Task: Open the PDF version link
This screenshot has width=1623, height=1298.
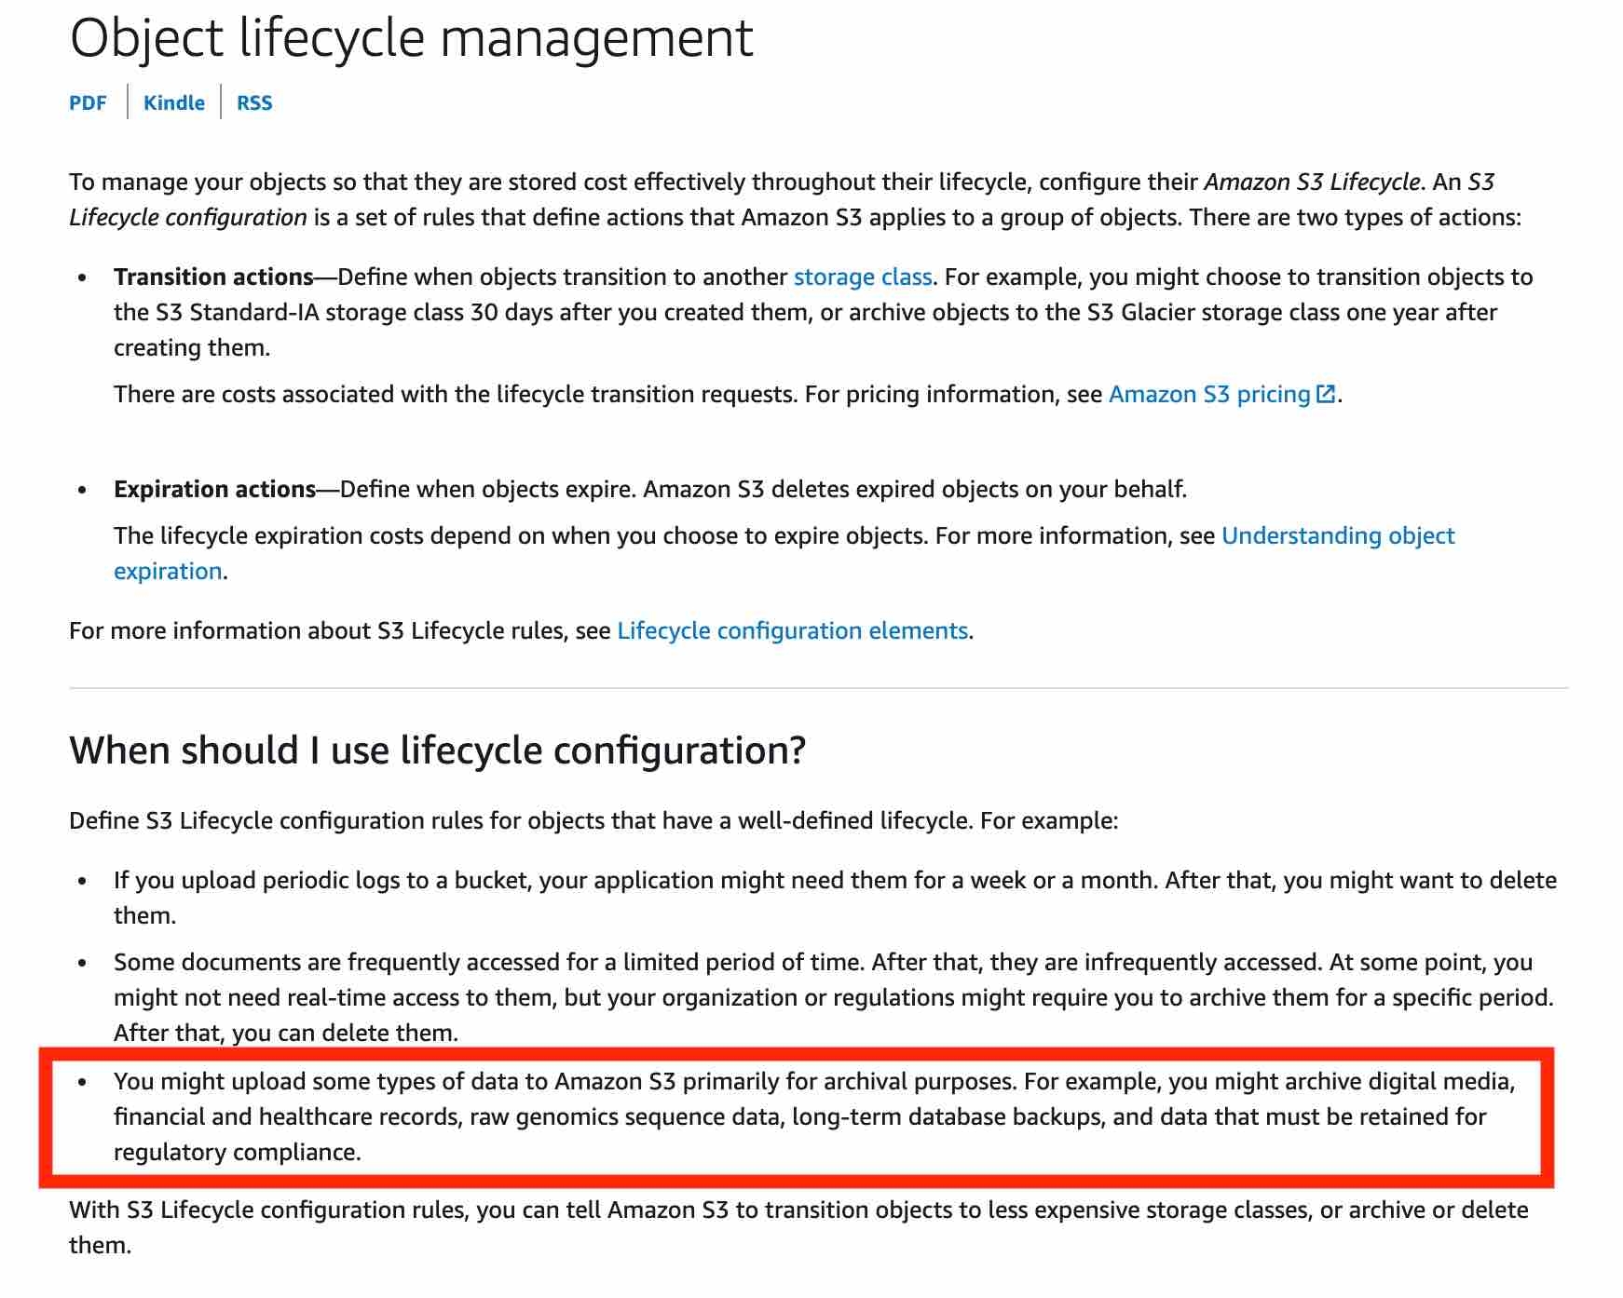Action: pyautogui.click(x=88, y=102)
